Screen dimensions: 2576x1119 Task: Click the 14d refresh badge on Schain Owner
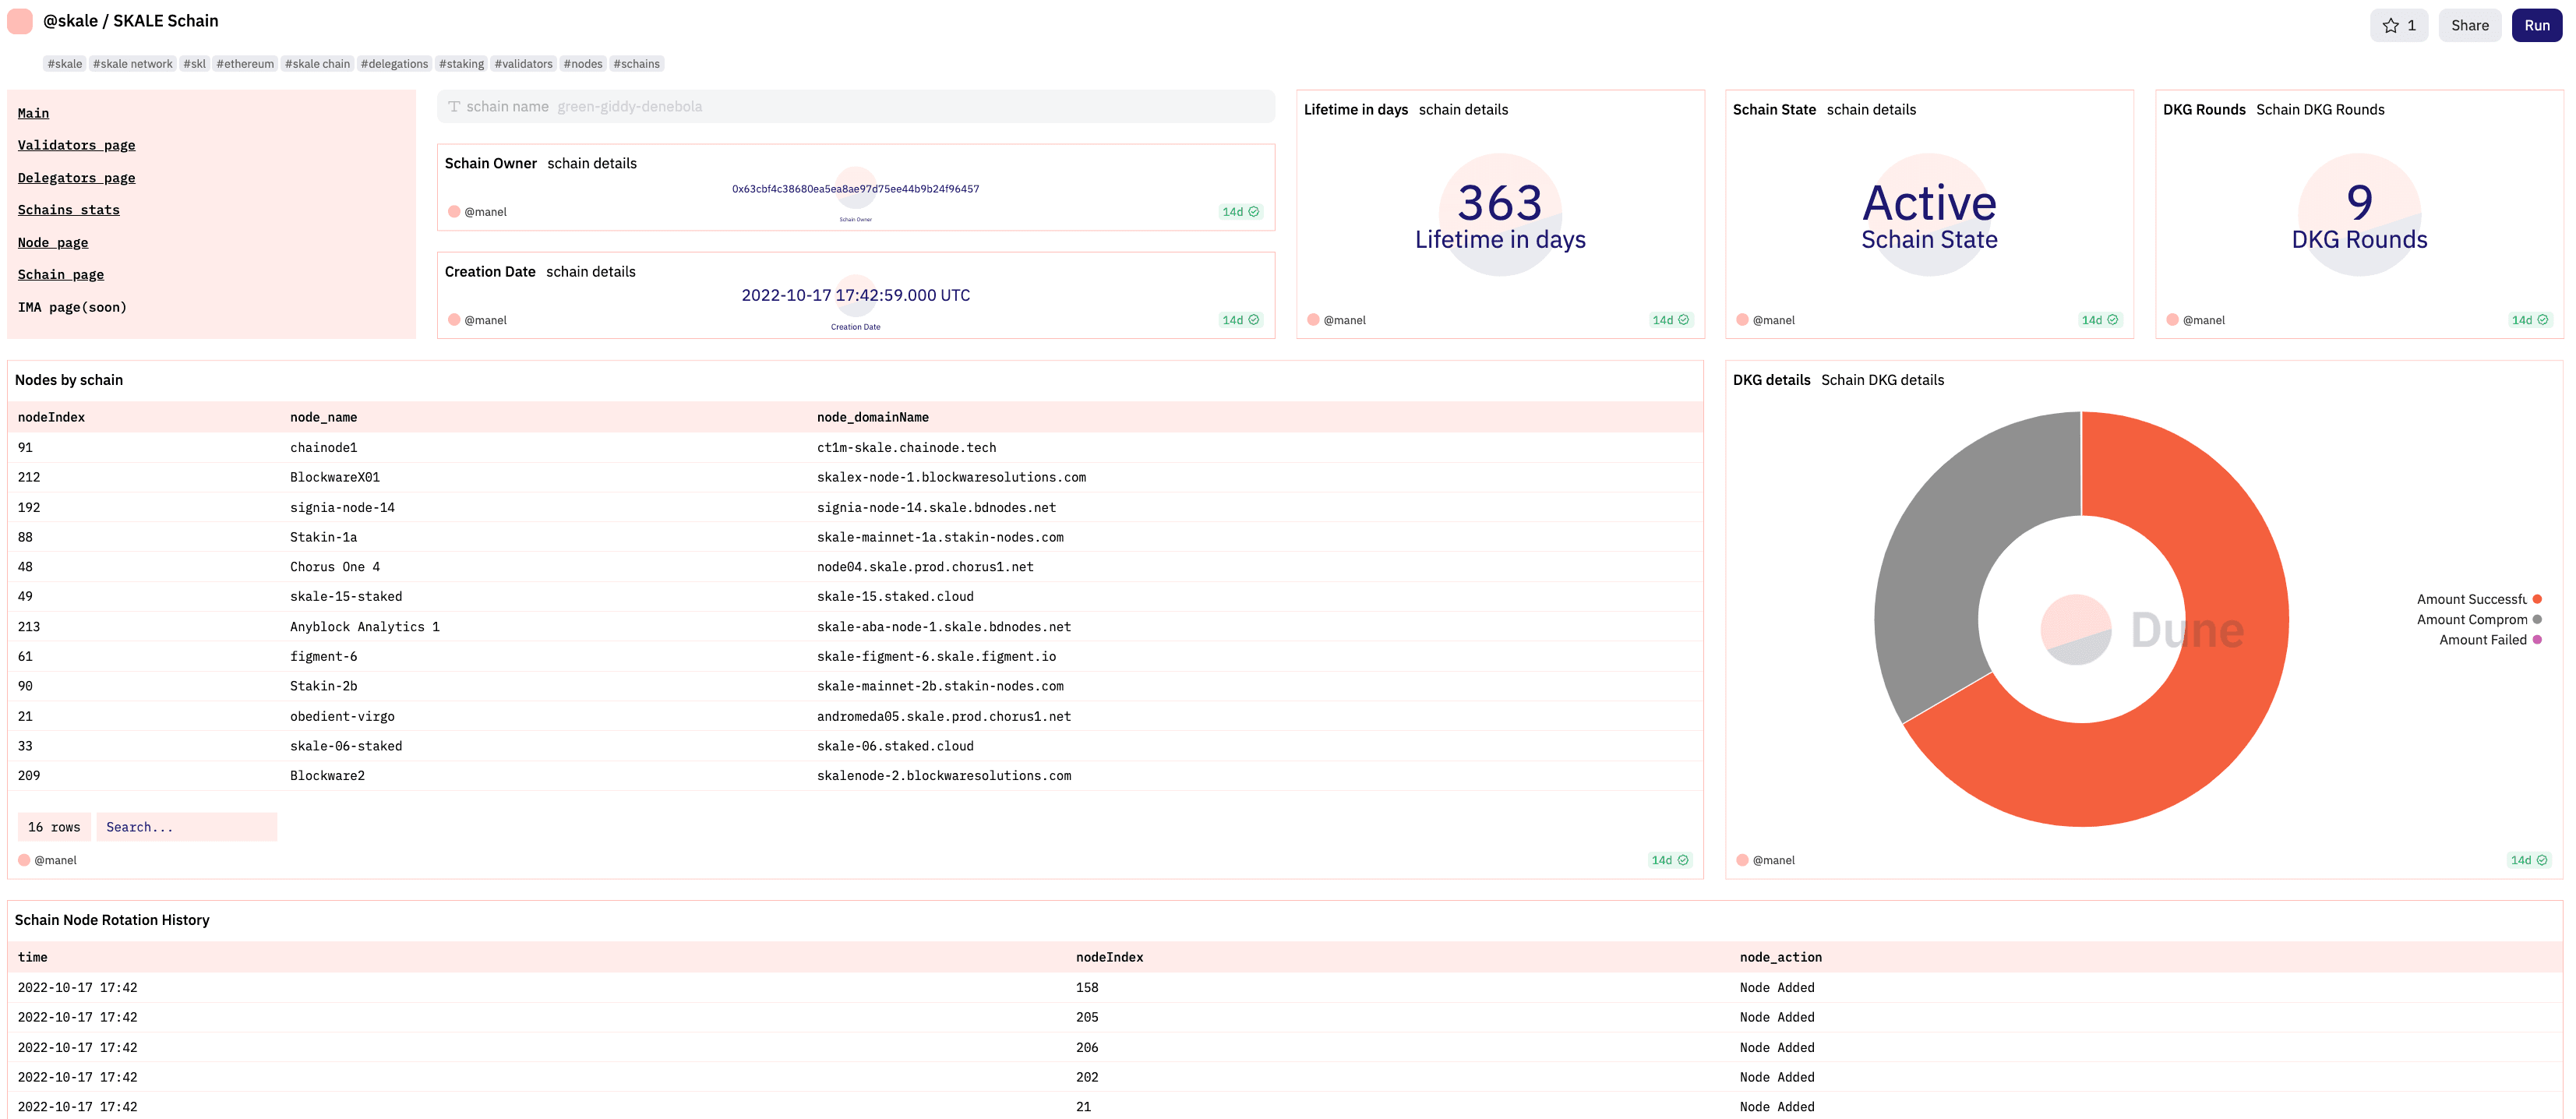pos(1240,212)
